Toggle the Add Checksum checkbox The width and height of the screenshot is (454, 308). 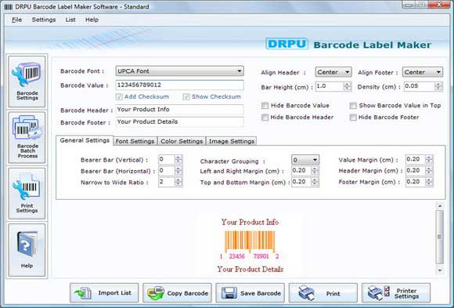pyautogui.click(x=119, y=97)
